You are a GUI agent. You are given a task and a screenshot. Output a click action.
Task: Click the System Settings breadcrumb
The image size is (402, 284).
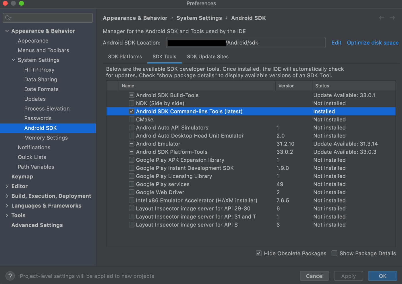pos(199,18)
